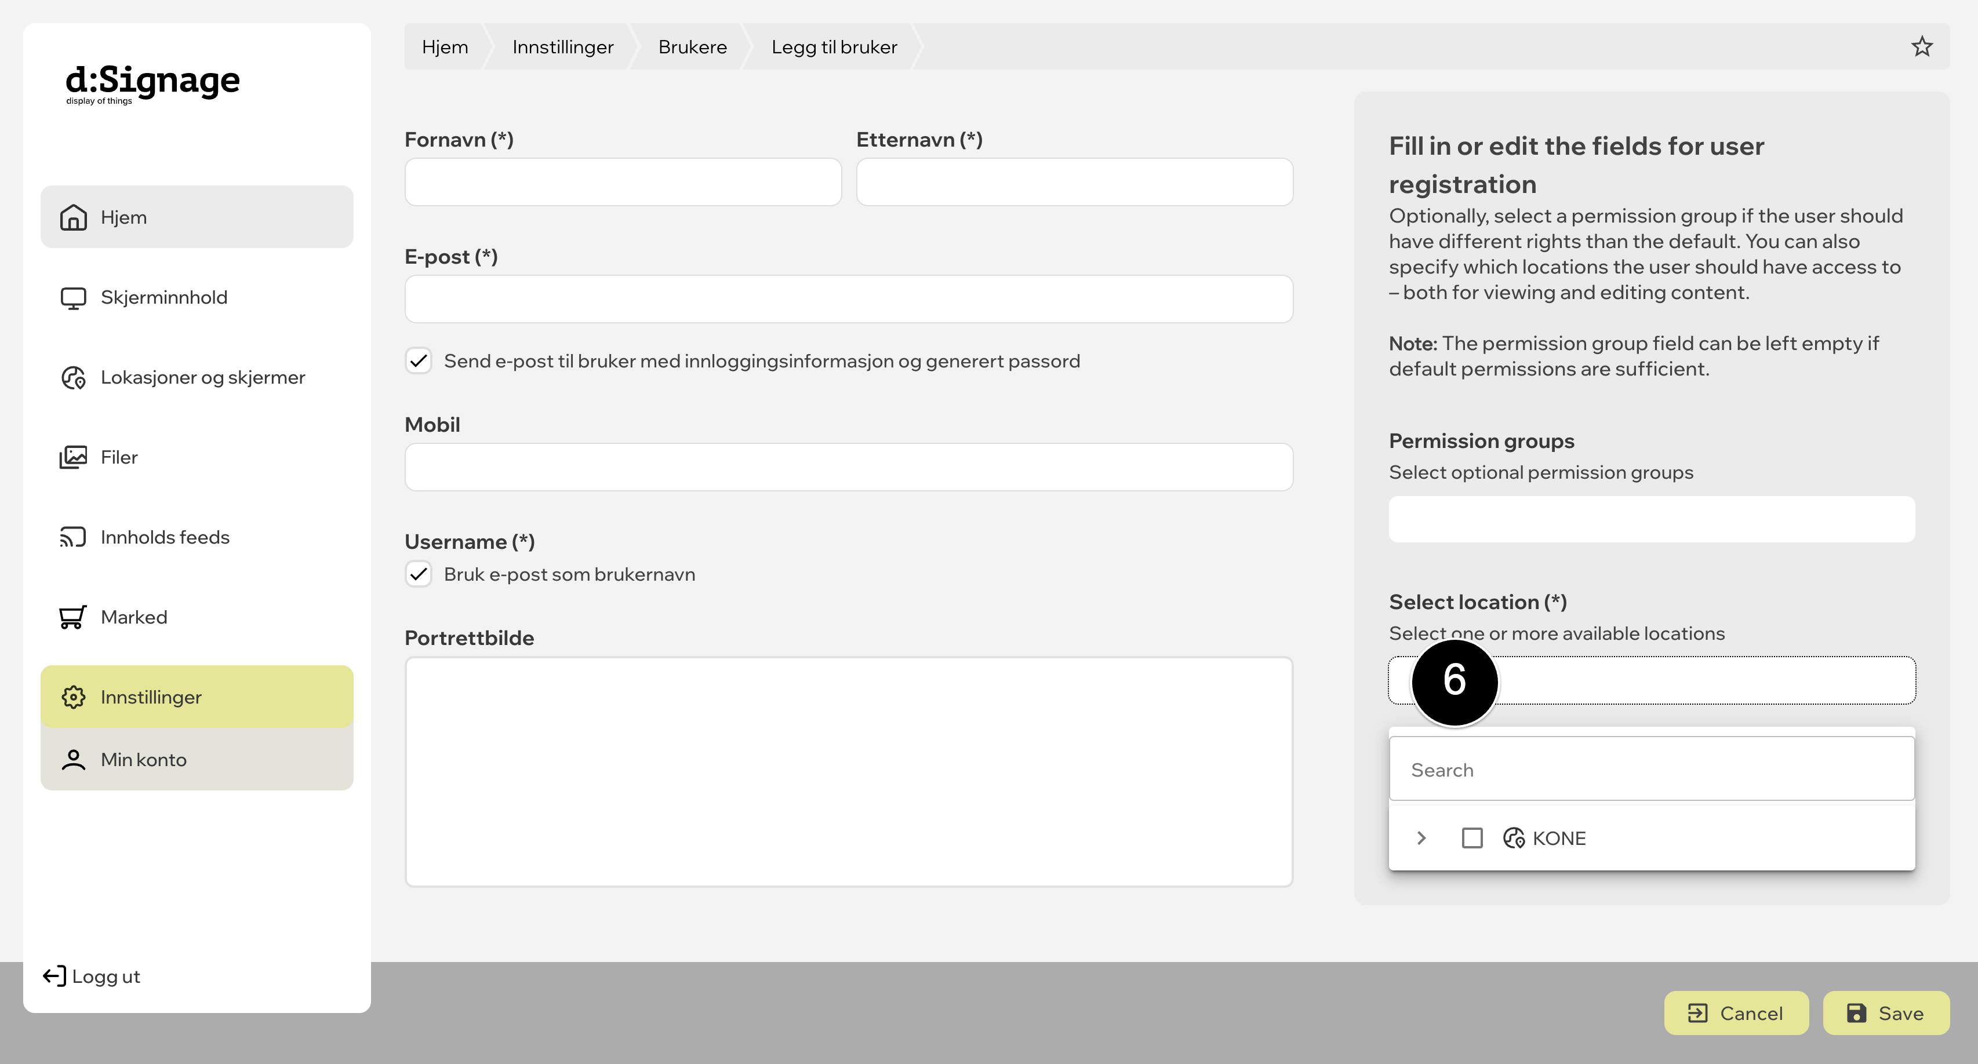The height and width of the screenshot is (1064, 1978).
Task: Go to Innstillinger breadcrumb
Action: point(563,47)
